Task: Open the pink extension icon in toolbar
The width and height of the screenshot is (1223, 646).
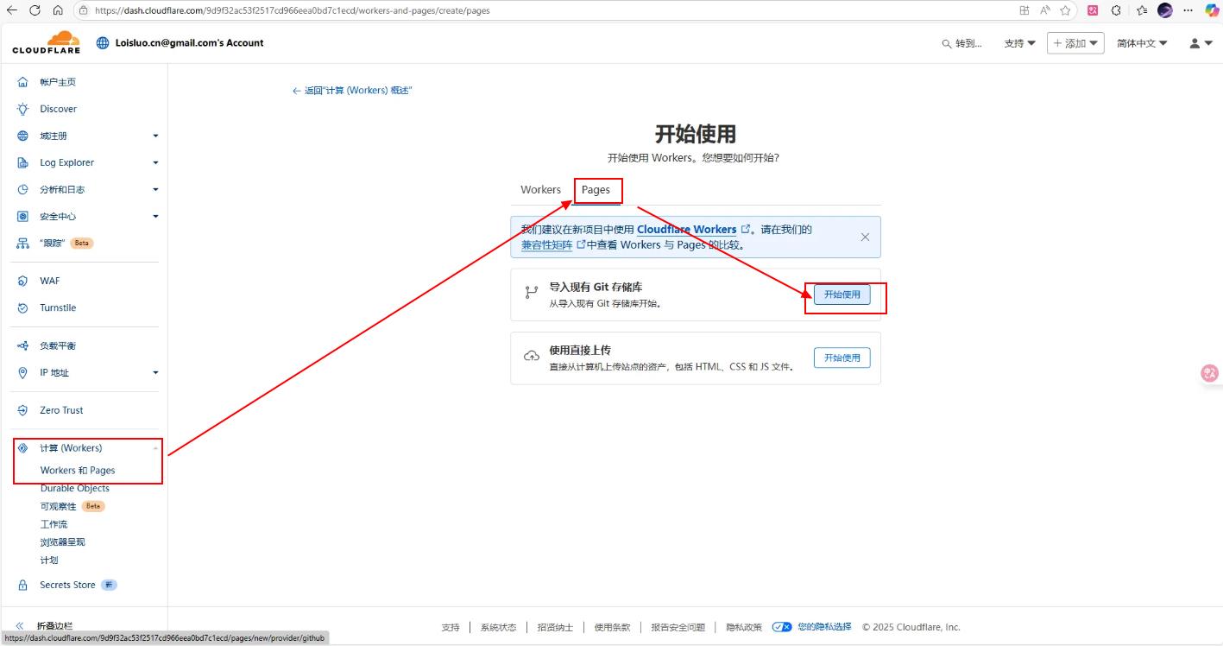Action: [x=1093, y=10]
